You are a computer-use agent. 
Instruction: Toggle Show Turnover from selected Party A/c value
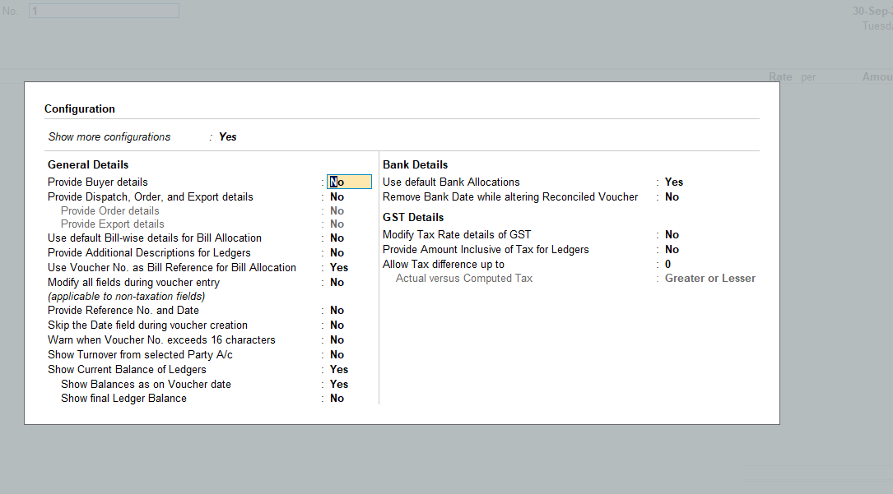coord(337,354)
